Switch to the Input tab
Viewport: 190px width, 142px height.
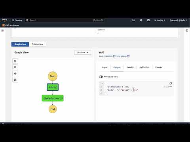click(x=105, y=67)
